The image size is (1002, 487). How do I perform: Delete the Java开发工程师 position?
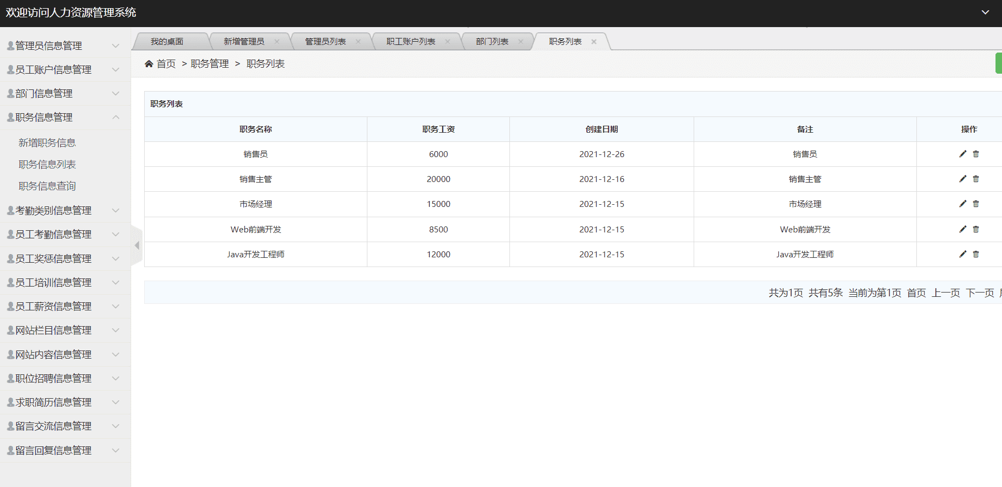[x=976, y=254]
